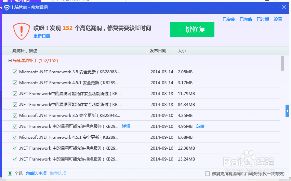Enable auto shutdown after repair checkbox
The height and width of the screenshot is (181, 291).
click(207, 174)
